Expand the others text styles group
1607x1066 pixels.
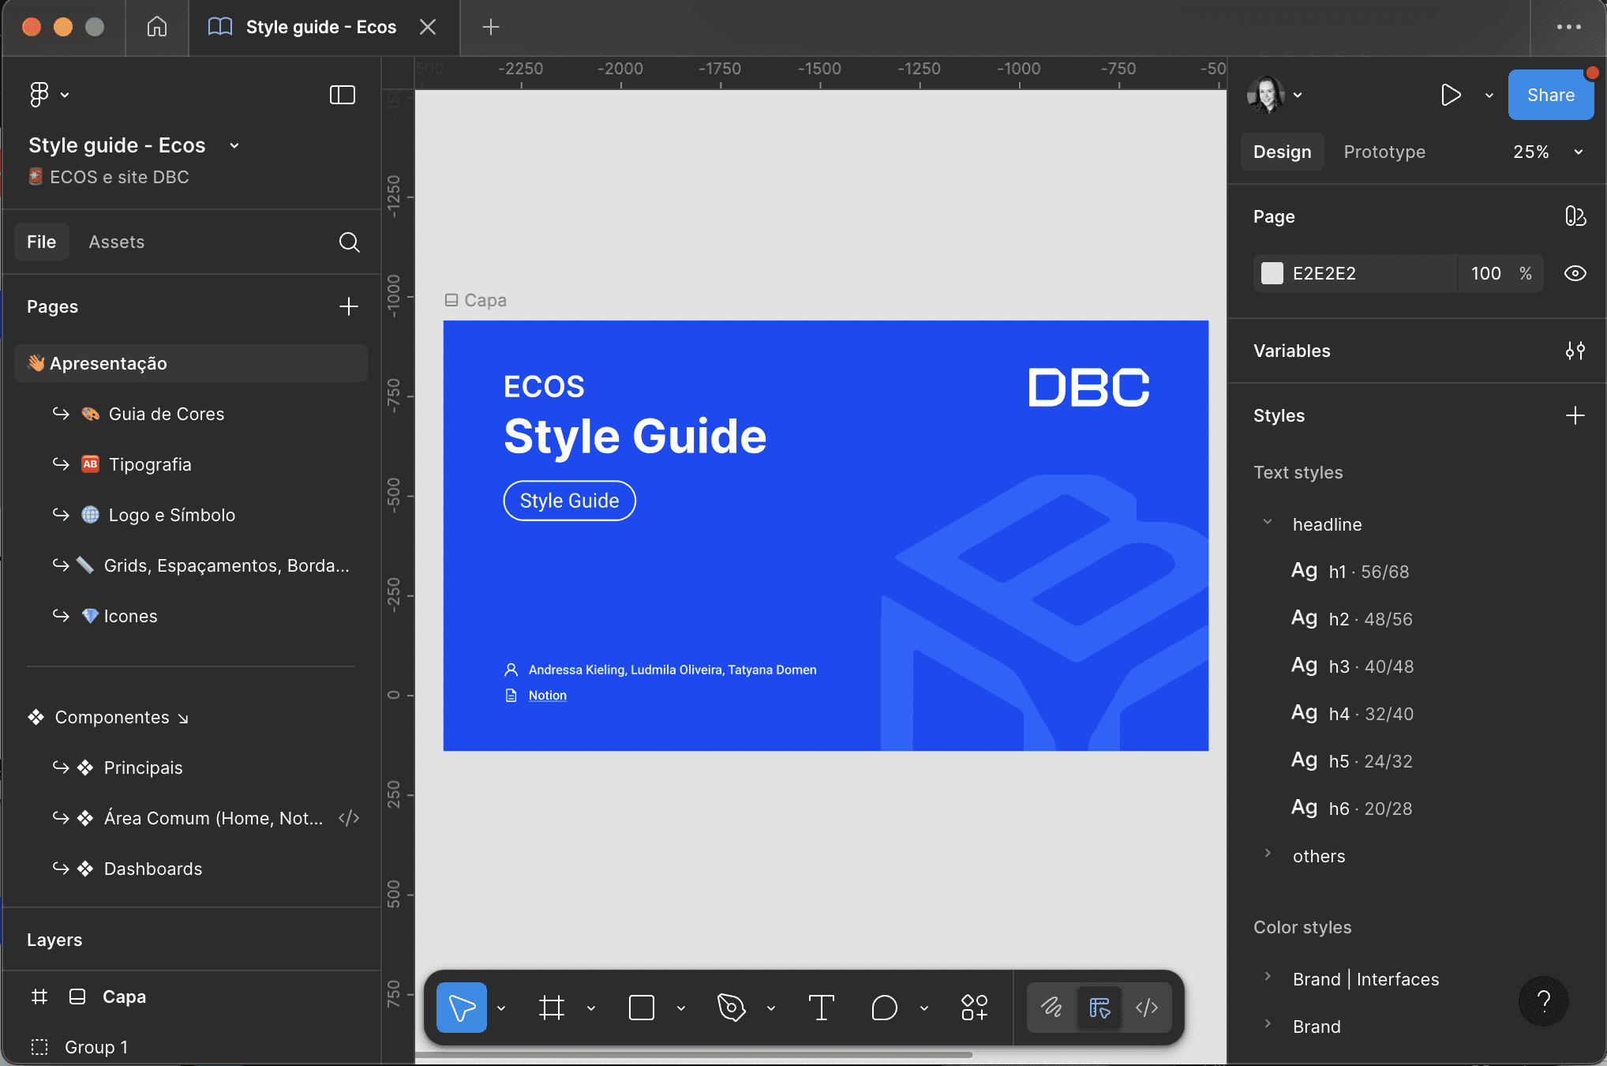click(1268, 854)
